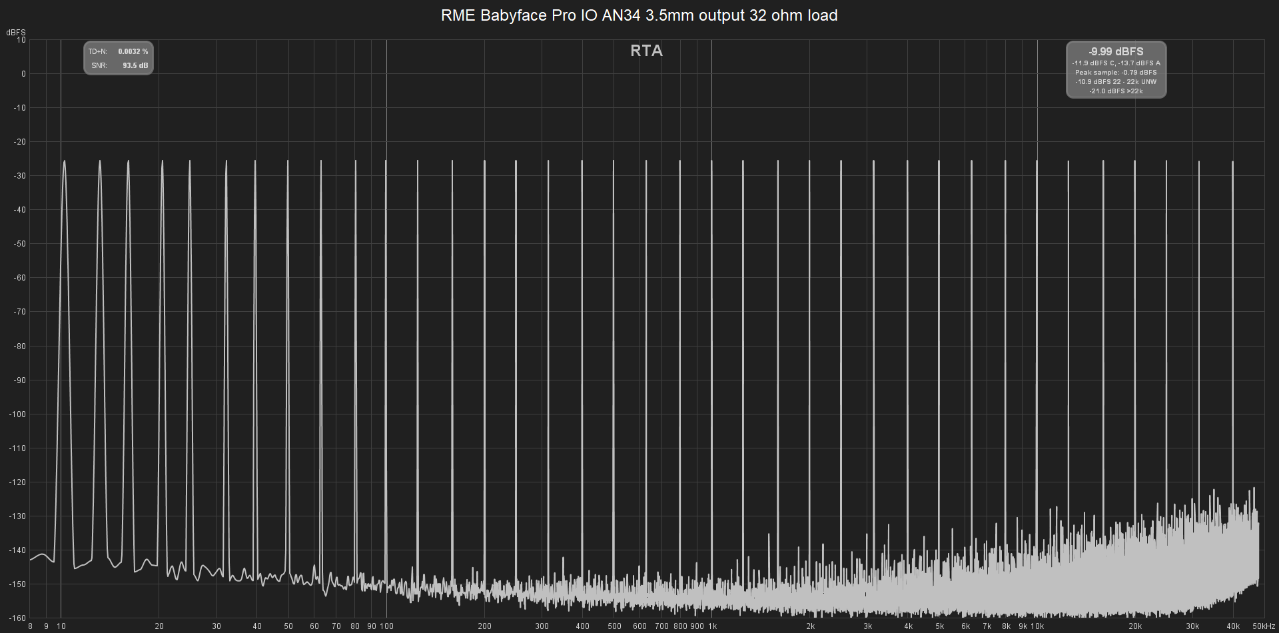Click the 300 label on the frequency axis
1279x633 pixels.
(542, 626)
